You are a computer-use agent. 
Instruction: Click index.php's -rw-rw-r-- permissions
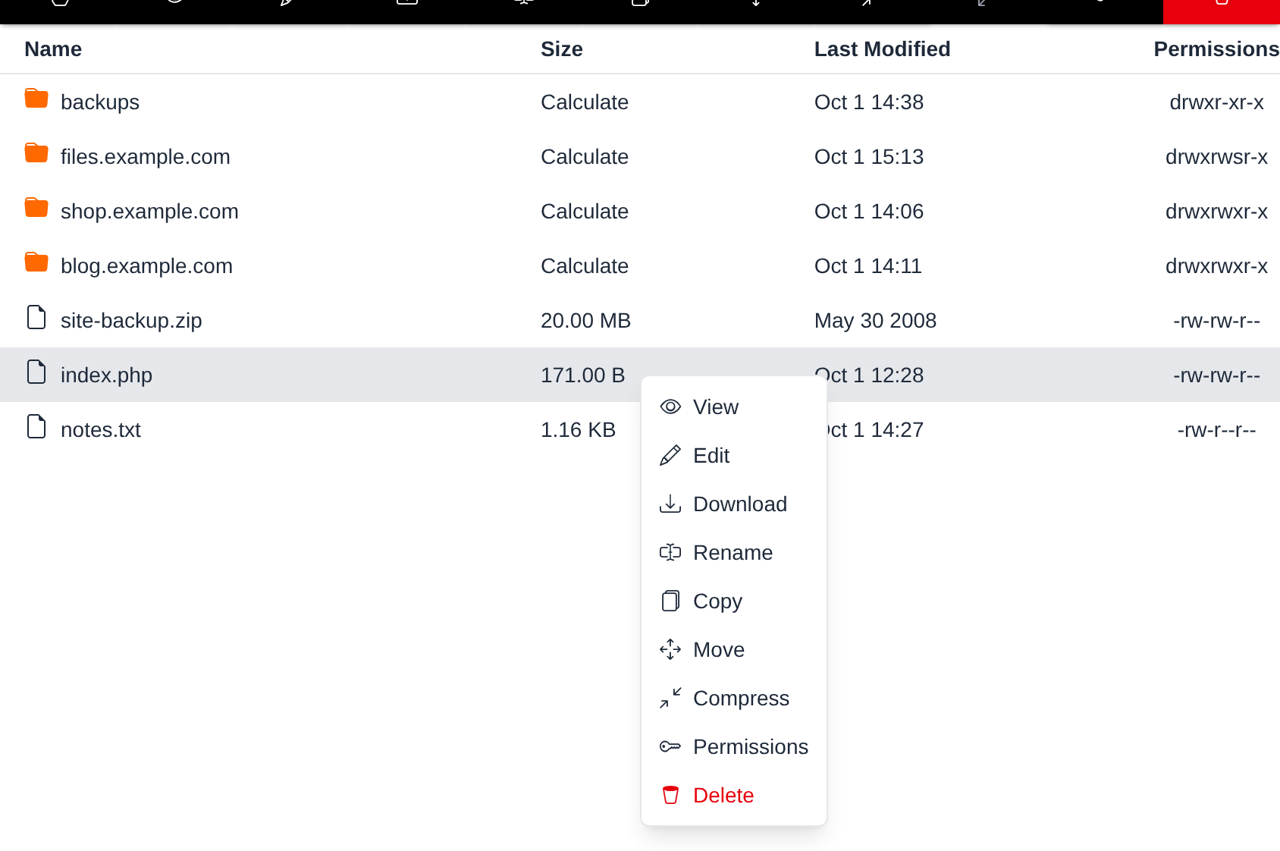tap(1216, 375)
